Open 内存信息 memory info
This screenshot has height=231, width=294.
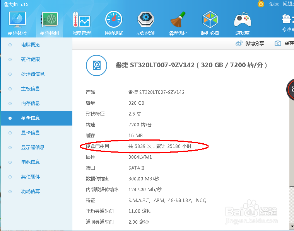coord(31,104)
